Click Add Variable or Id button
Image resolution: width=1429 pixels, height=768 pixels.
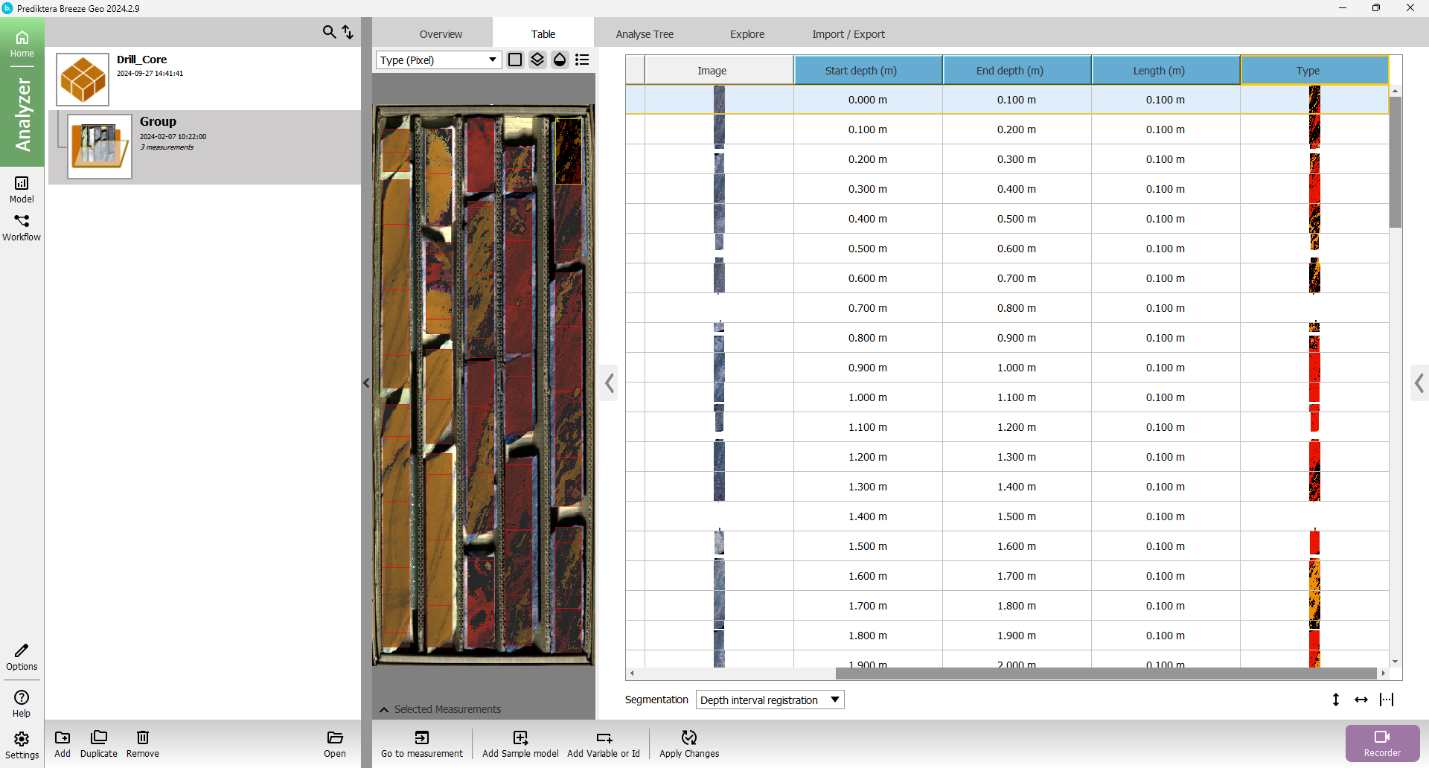pos(604,743)
